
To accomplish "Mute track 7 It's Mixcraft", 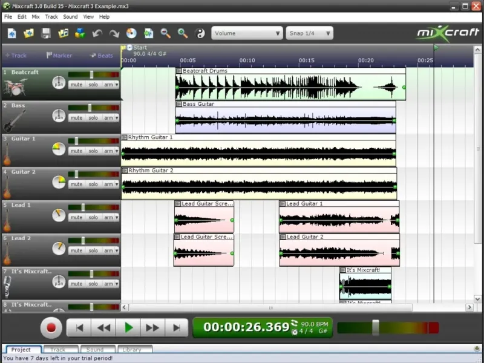I will (76, 284).
